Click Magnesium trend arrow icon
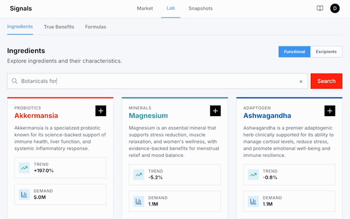350x219 pixels. tap(139, 175)
